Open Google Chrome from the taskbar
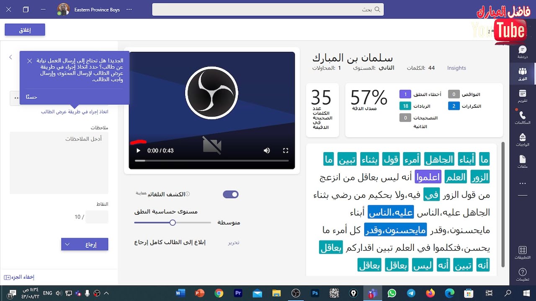The width and height of the screenshot is (536, 301). [219, 293]
